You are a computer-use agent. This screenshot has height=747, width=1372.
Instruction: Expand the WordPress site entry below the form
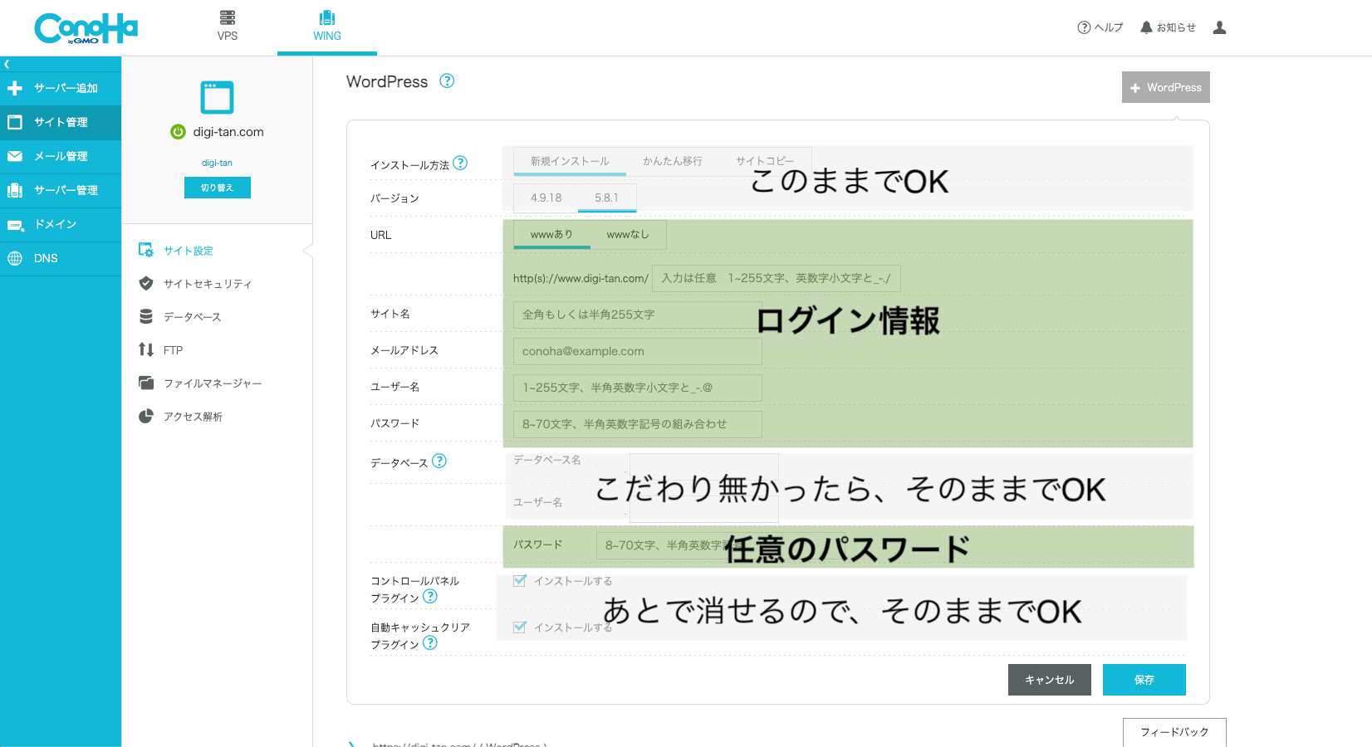pos(352,744)
